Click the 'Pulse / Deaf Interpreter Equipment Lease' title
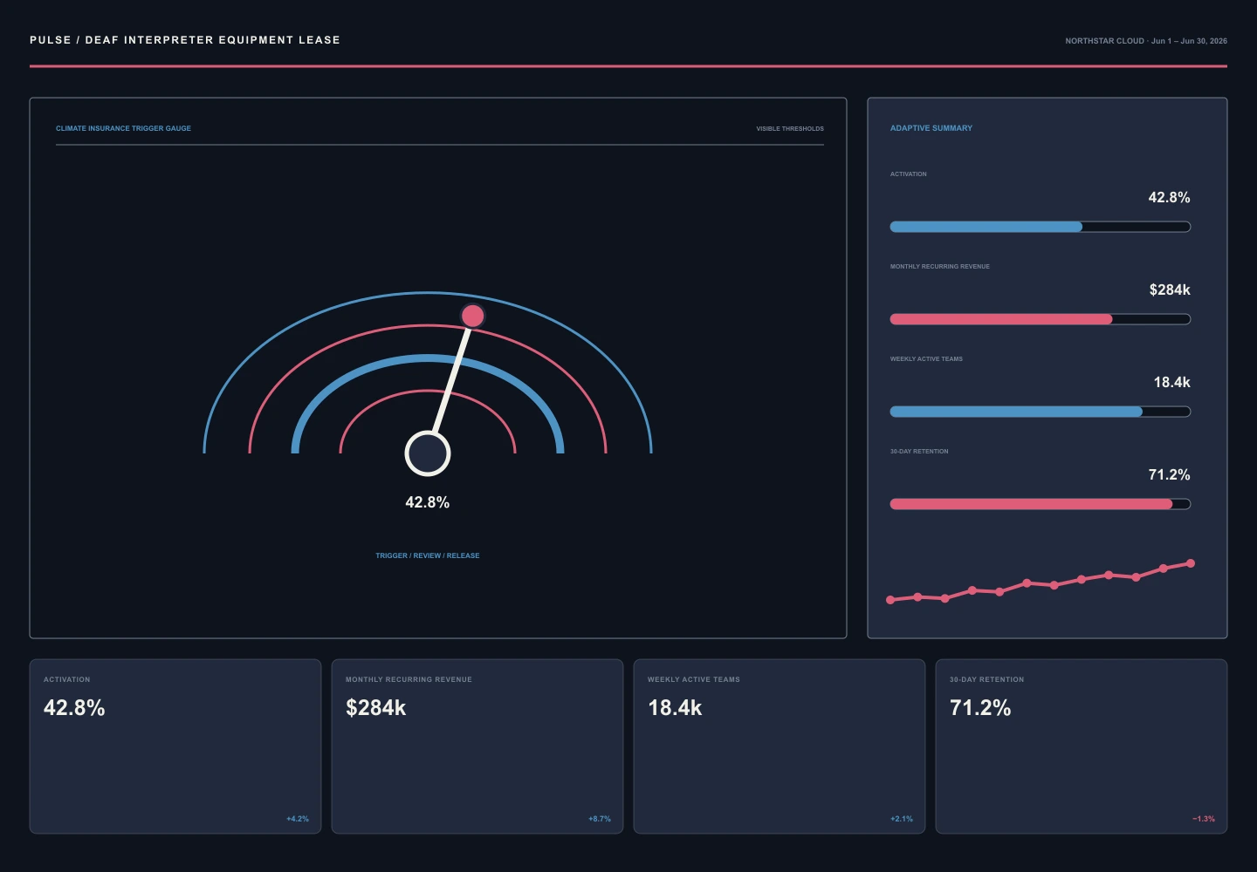The width and height of the screenshot is (1257, 872). point(185,40)
